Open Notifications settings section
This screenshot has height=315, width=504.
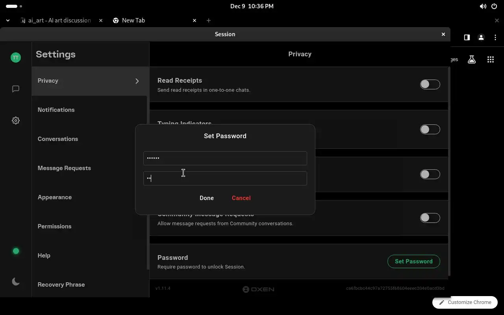89,110
